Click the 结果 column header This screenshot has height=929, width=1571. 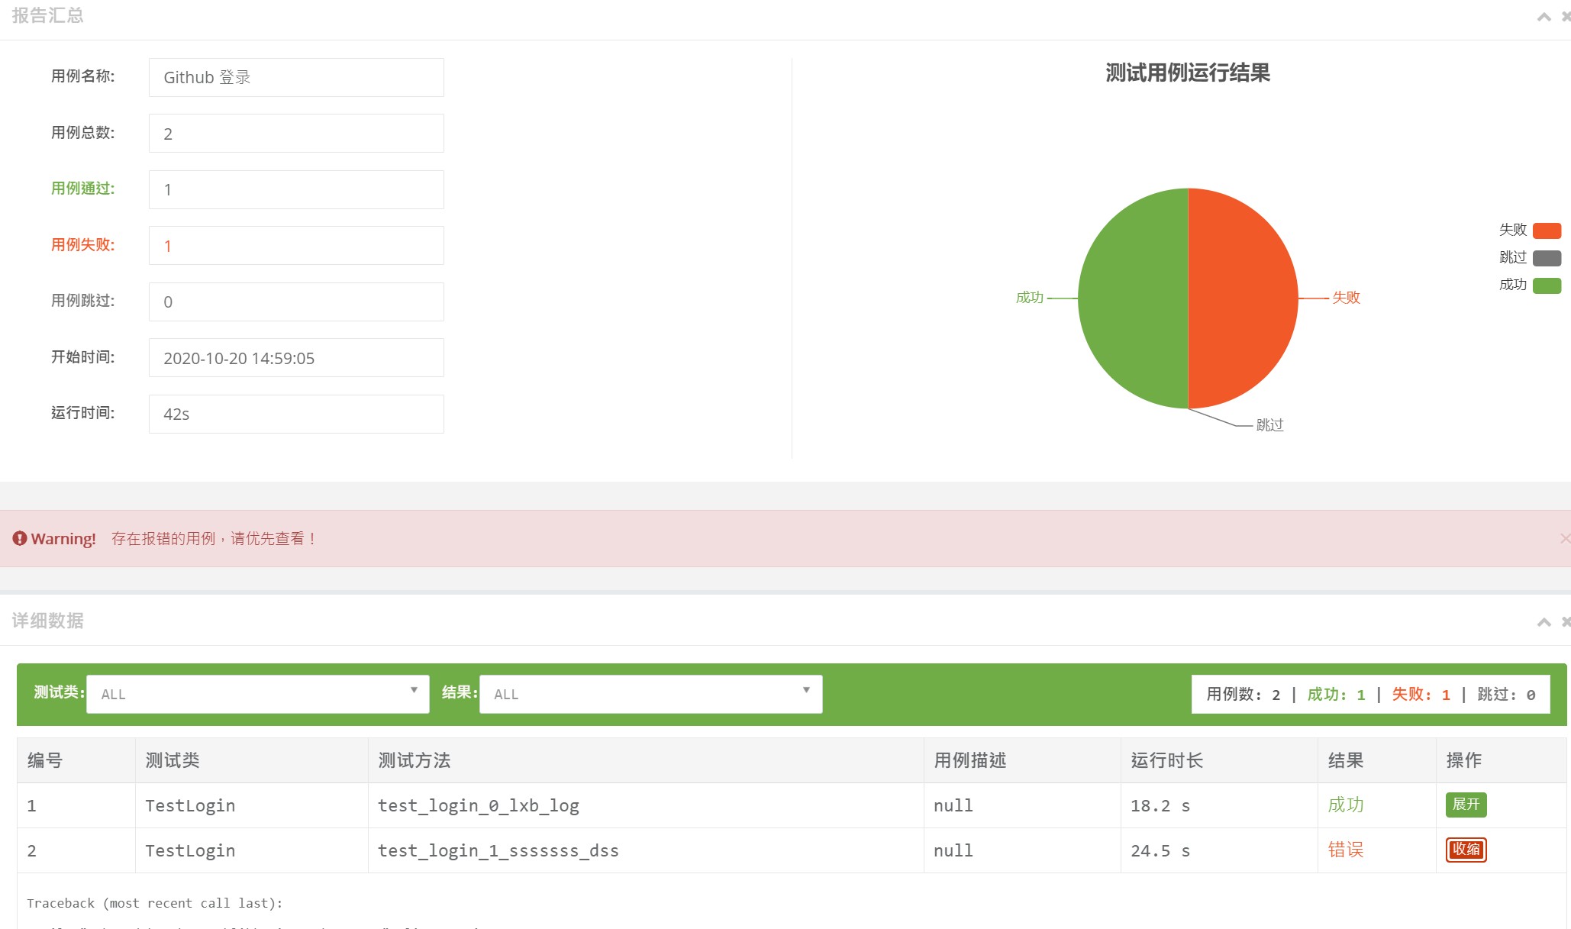[x=1377, y=760]
